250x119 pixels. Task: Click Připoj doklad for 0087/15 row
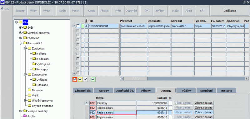coord(183,112)
